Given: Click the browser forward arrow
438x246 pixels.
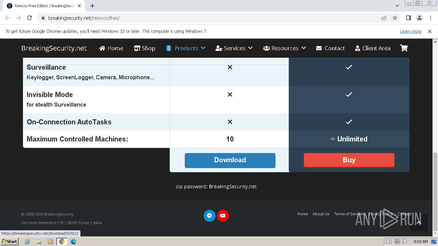Looking at the screenshot, I should coord(18,18).
